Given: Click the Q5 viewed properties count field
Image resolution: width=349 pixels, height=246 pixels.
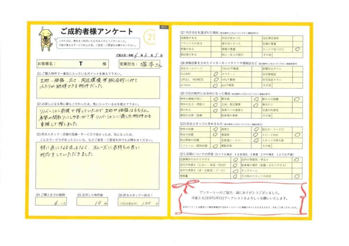Looking at the screenshot, I should click(92, 201).
